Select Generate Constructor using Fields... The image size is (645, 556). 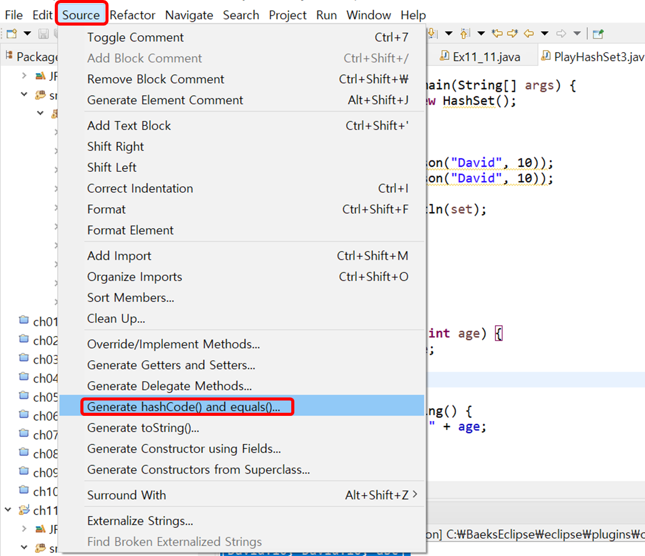tap(242, 449)
